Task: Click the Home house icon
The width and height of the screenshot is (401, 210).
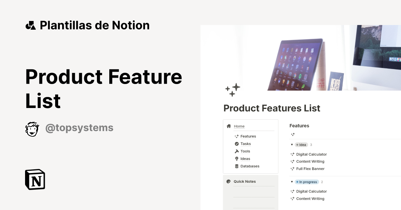Action: coord(229,126)
